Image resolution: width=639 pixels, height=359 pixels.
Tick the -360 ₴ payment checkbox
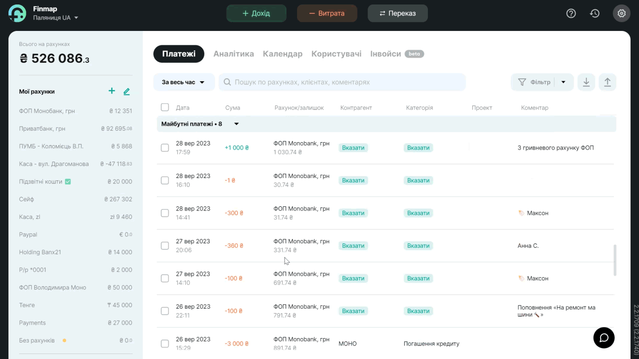click(165, 246)
